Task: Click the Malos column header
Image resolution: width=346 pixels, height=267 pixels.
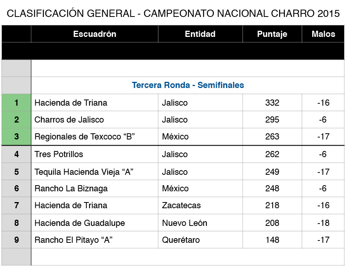Action: click(323, 34)
